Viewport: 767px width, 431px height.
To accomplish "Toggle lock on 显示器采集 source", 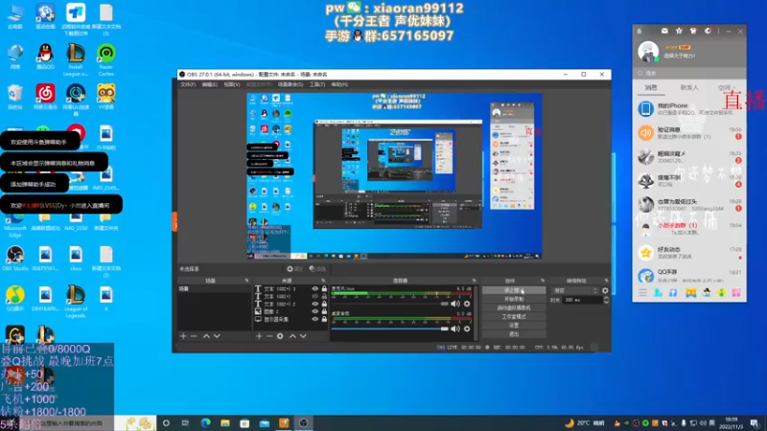I will (324, 319).
